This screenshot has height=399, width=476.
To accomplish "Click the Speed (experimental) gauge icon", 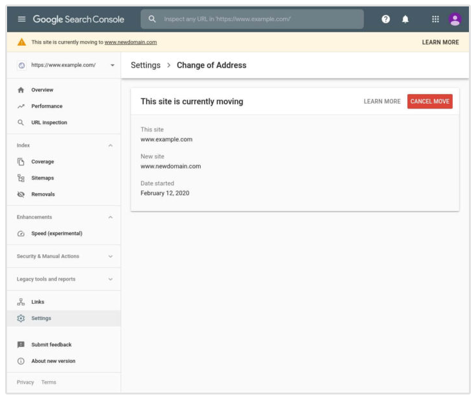I will pyautogui.click(x=21, y=234).
